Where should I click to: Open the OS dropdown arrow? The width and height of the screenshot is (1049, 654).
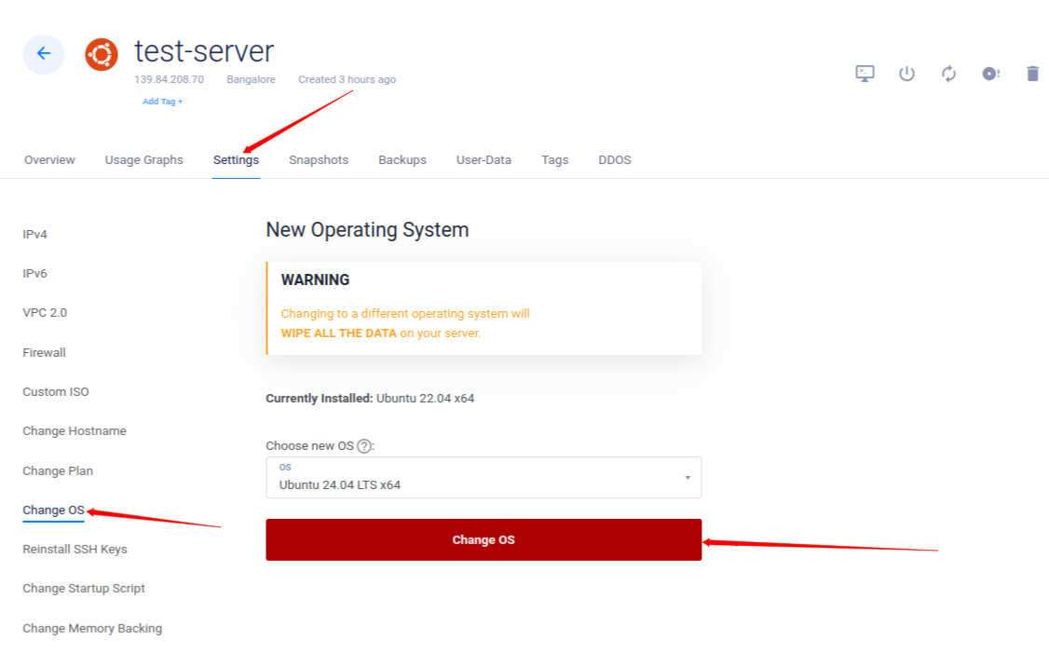point(688,478)
